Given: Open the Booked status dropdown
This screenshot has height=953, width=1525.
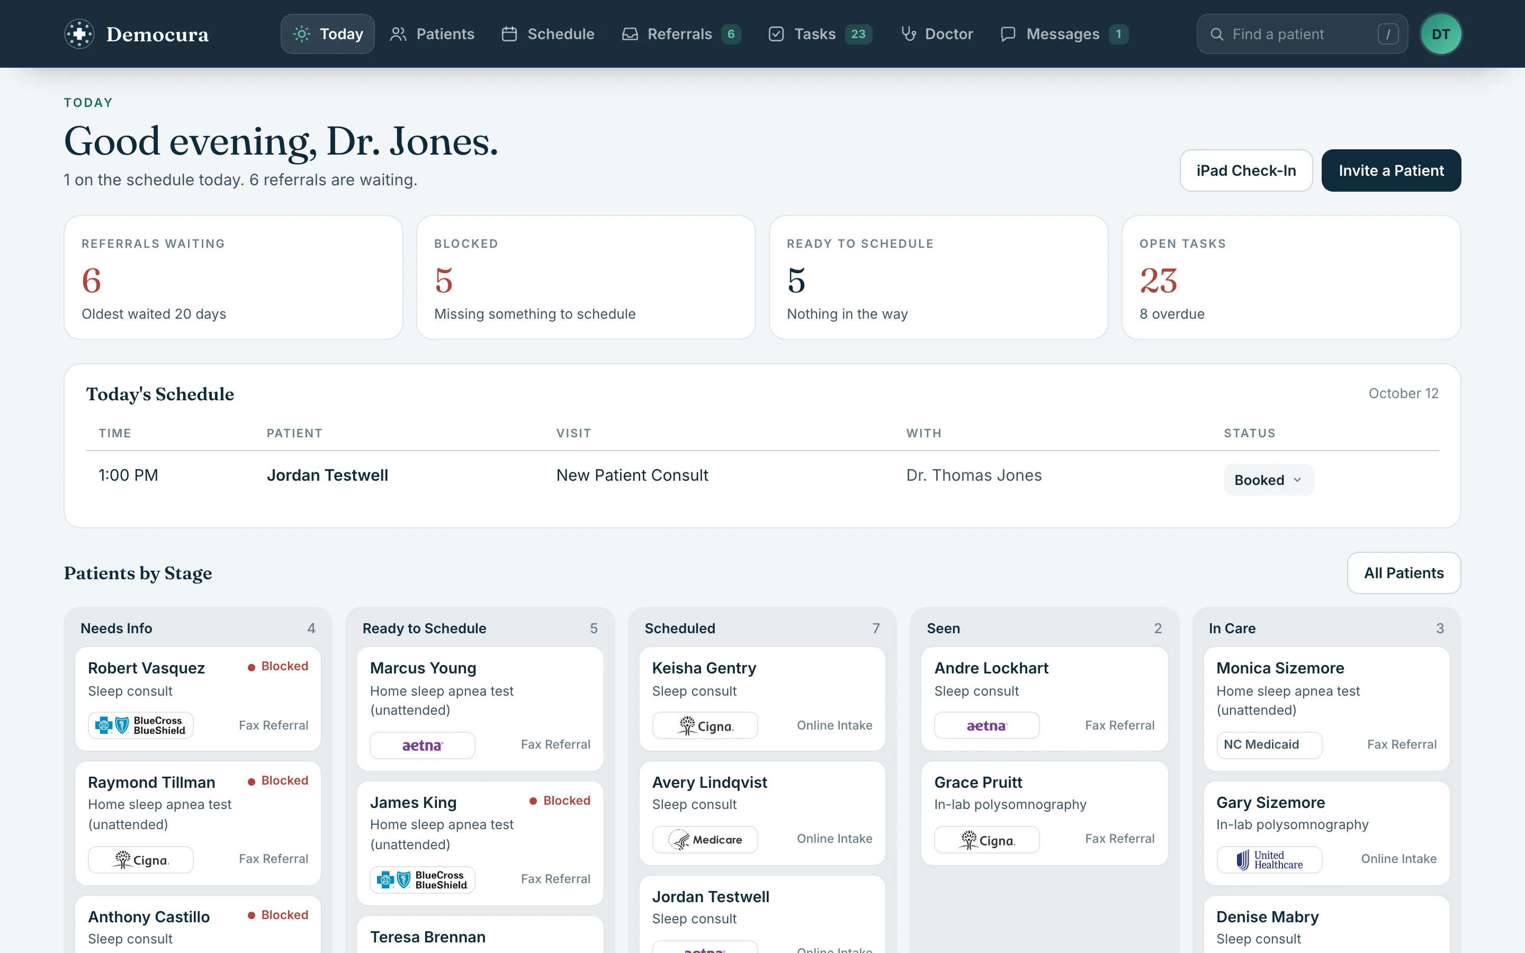Looking at the screenshot, I should coord(1269,480).
